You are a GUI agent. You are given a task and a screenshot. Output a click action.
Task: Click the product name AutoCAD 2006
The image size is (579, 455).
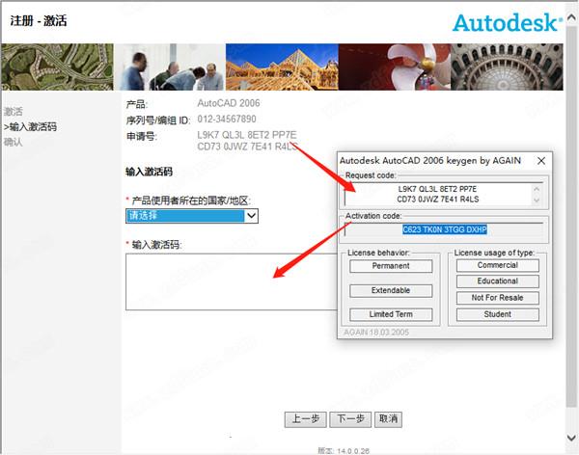click(228, 103)
